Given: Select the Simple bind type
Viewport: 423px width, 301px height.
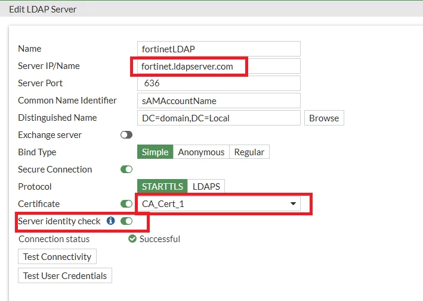Looking at the screenshot, I should coord(155,152).
